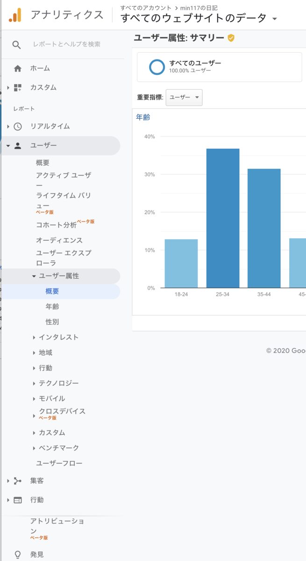Expand the リアルタイム section arrow
Image resolution: width=306 pixels, height=561 pixels.
[x=8, y=126]
